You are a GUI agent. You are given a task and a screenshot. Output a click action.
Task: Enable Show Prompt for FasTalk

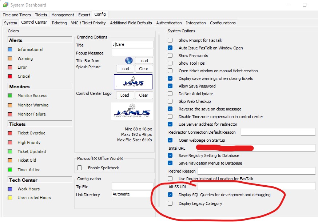(170, 40)
